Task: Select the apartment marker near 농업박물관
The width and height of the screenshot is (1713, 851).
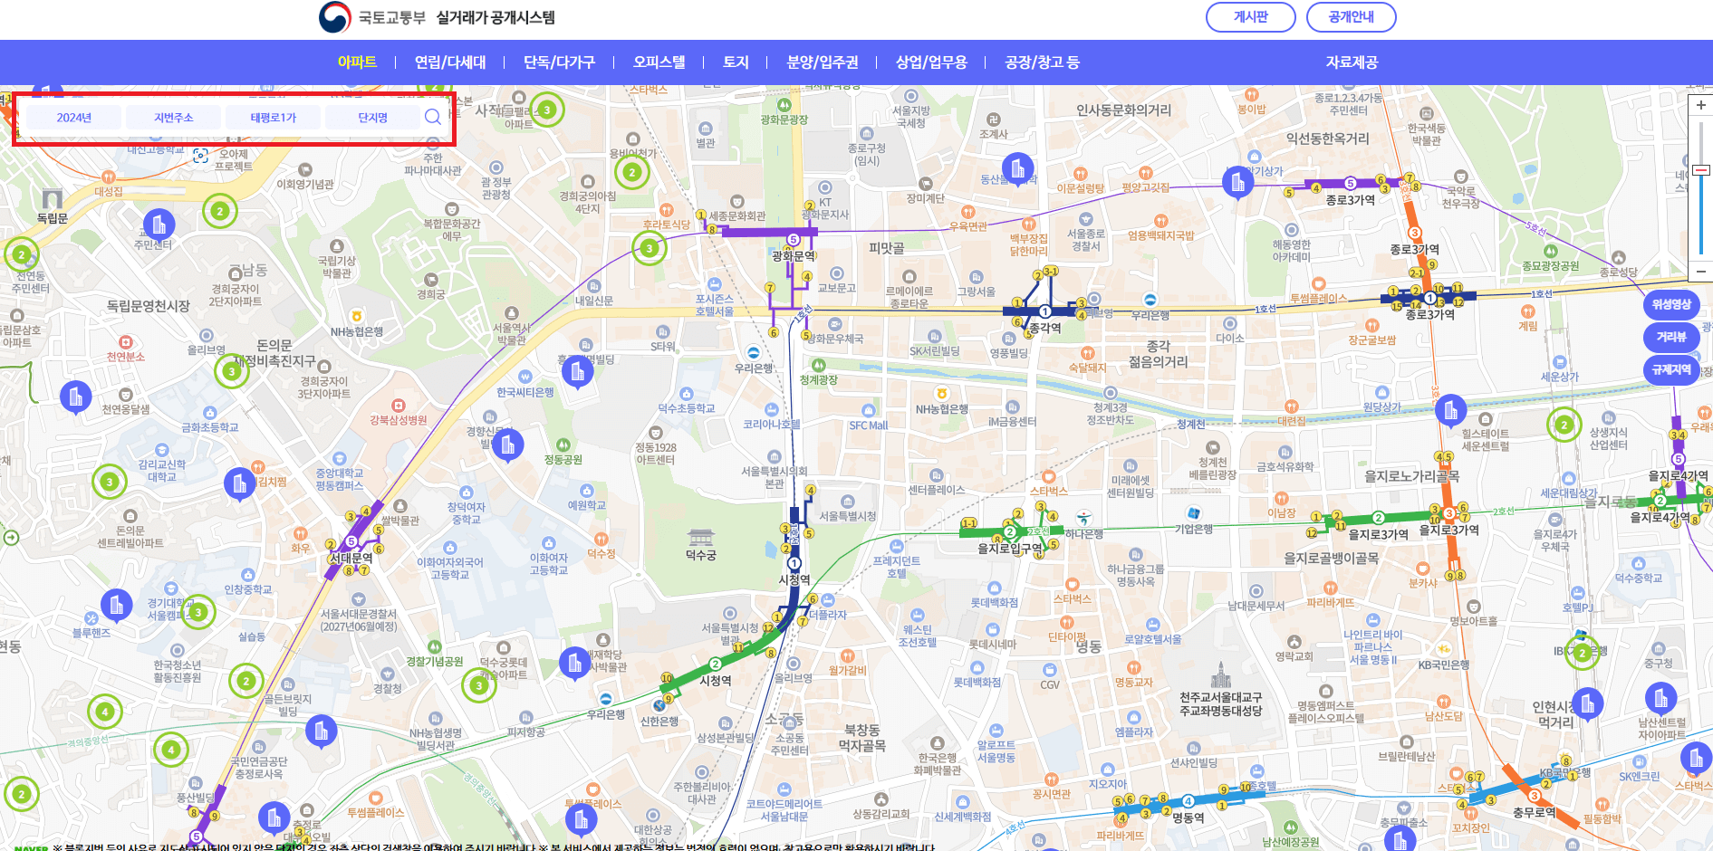Action: pos(574,664)
